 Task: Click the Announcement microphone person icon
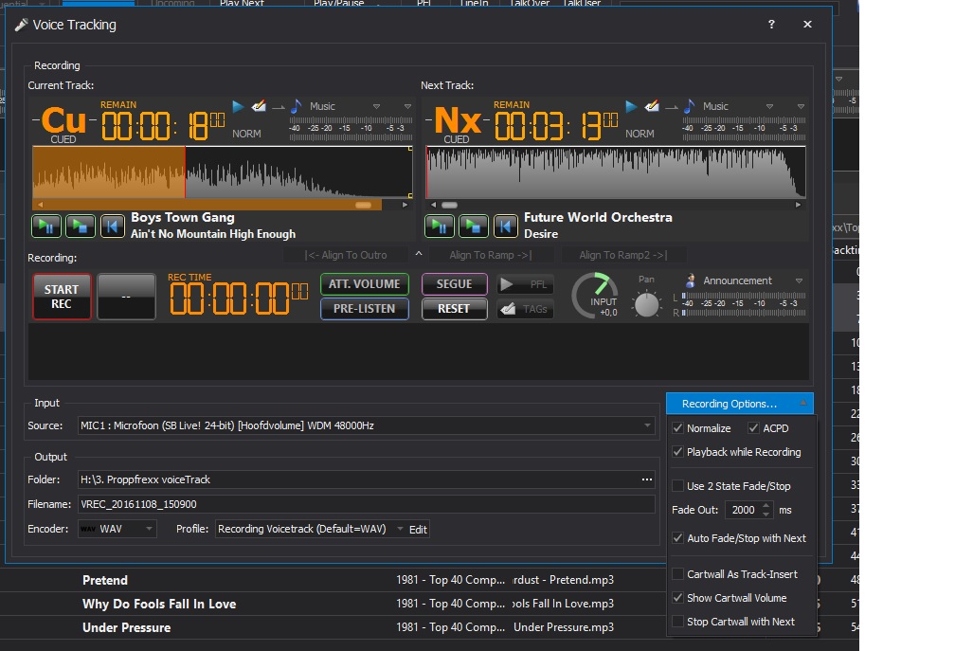[690, 280]
